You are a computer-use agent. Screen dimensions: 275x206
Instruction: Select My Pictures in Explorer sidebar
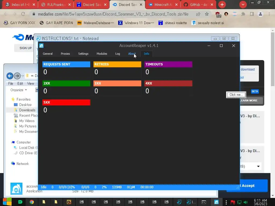coord(28,126)
